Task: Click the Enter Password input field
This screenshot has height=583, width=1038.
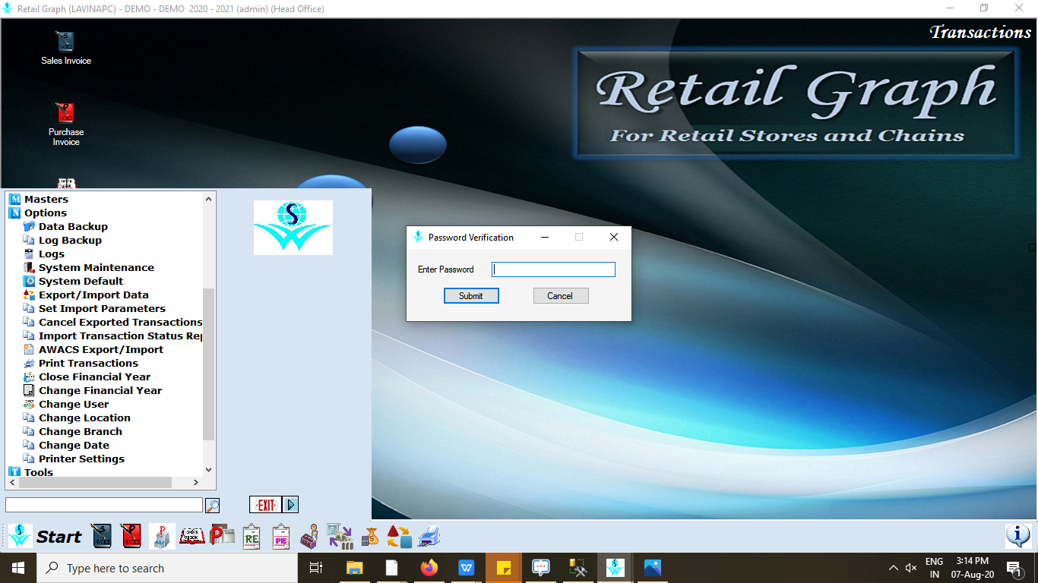Action: (553, 269)
